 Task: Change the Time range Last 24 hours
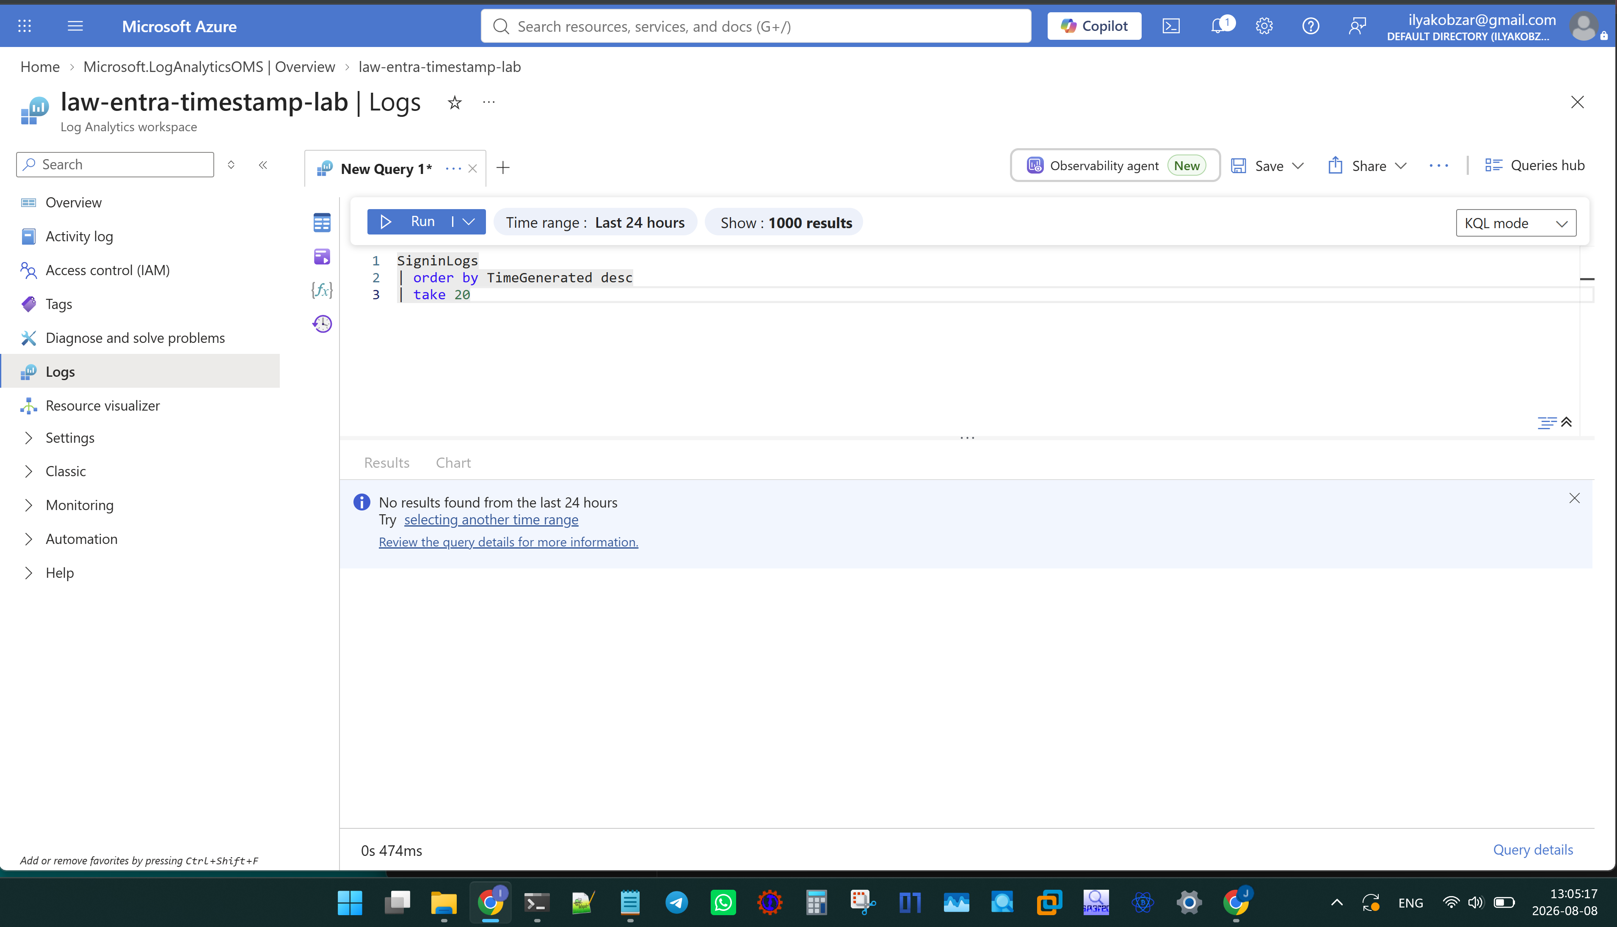coord(595,223)
